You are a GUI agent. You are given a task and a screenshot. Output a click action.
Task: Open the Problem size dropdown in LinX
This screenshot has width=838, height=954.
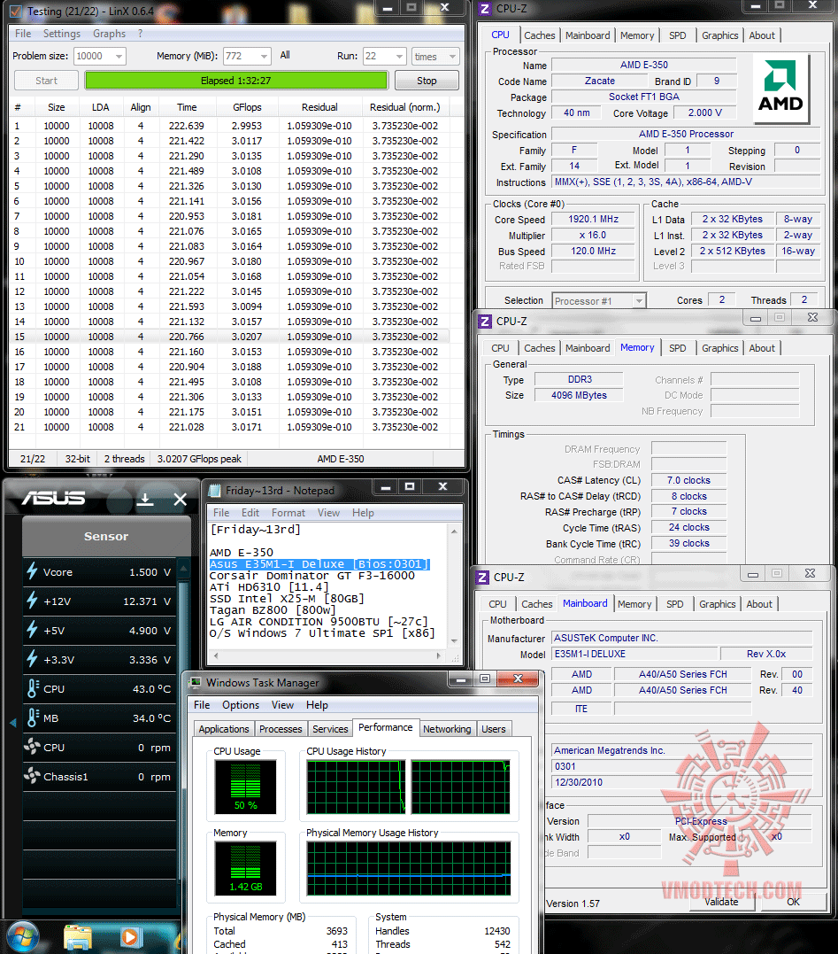coord(119,57)
